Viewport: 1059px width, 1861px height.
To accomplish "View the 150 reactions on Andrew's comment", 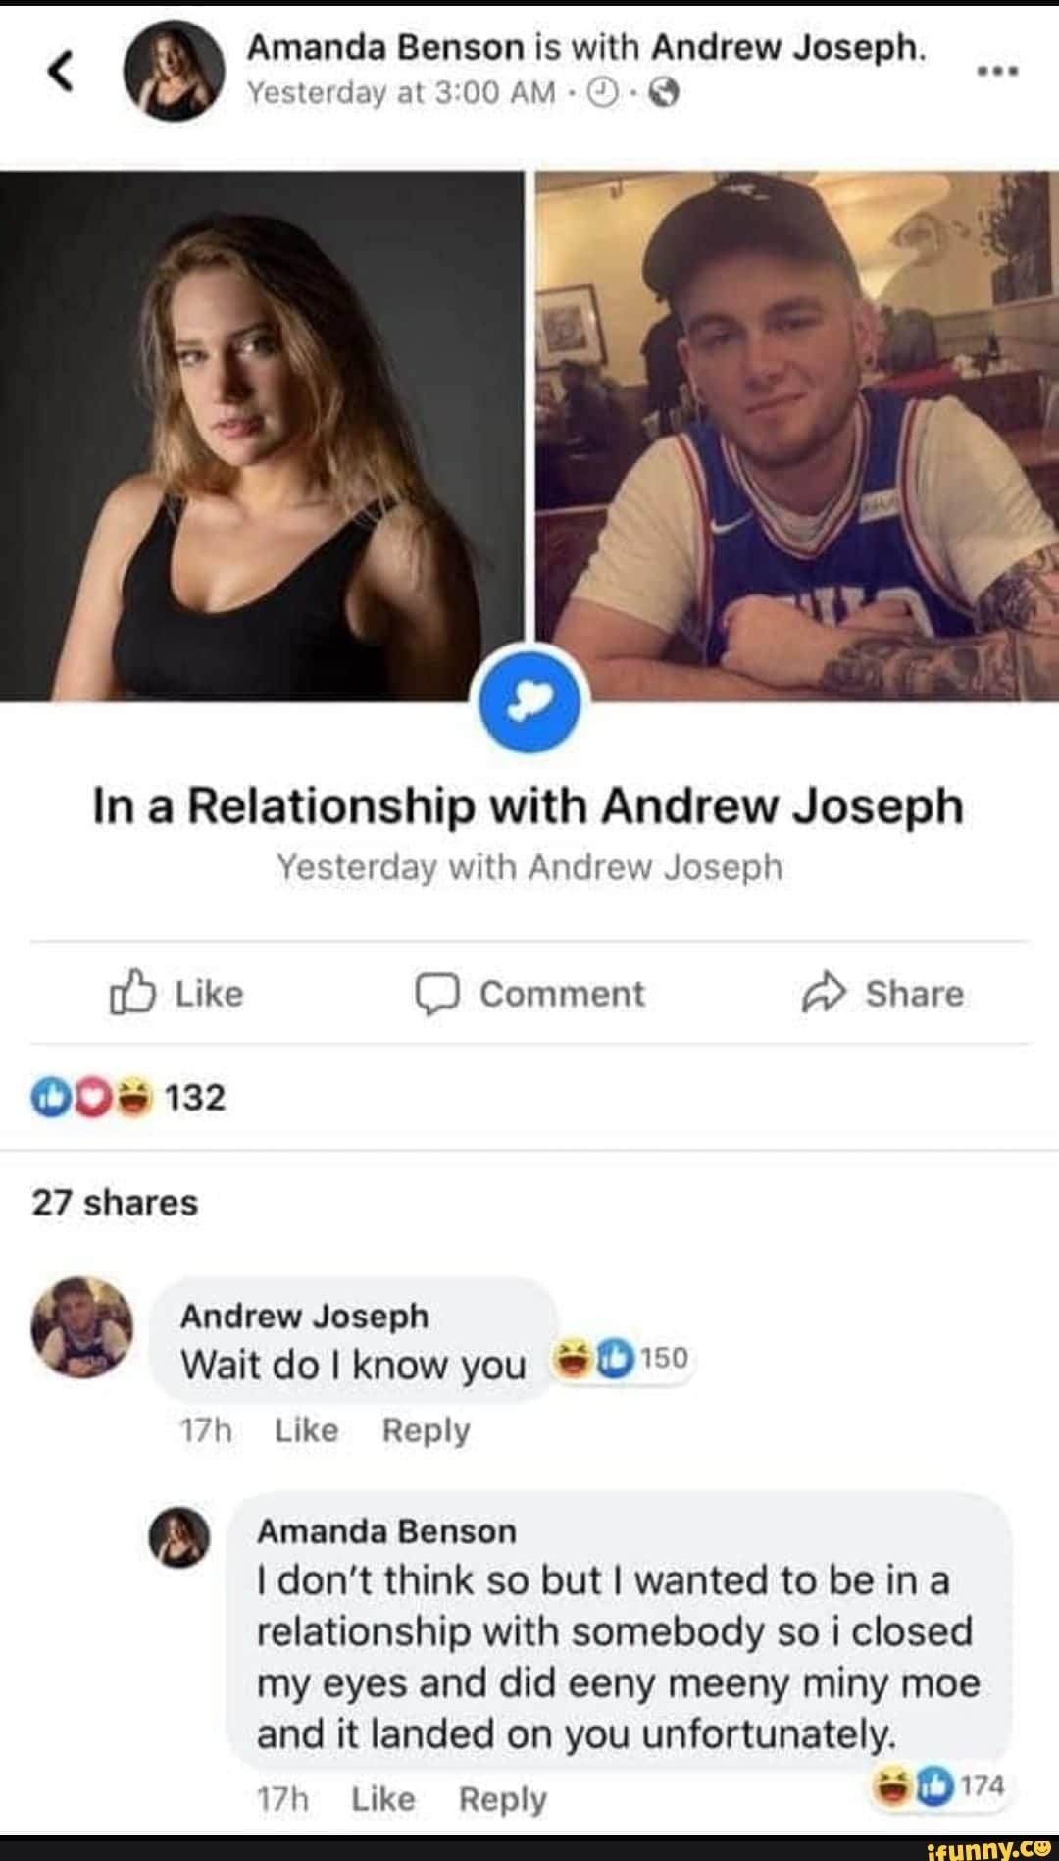I will tap(622, 1358).
